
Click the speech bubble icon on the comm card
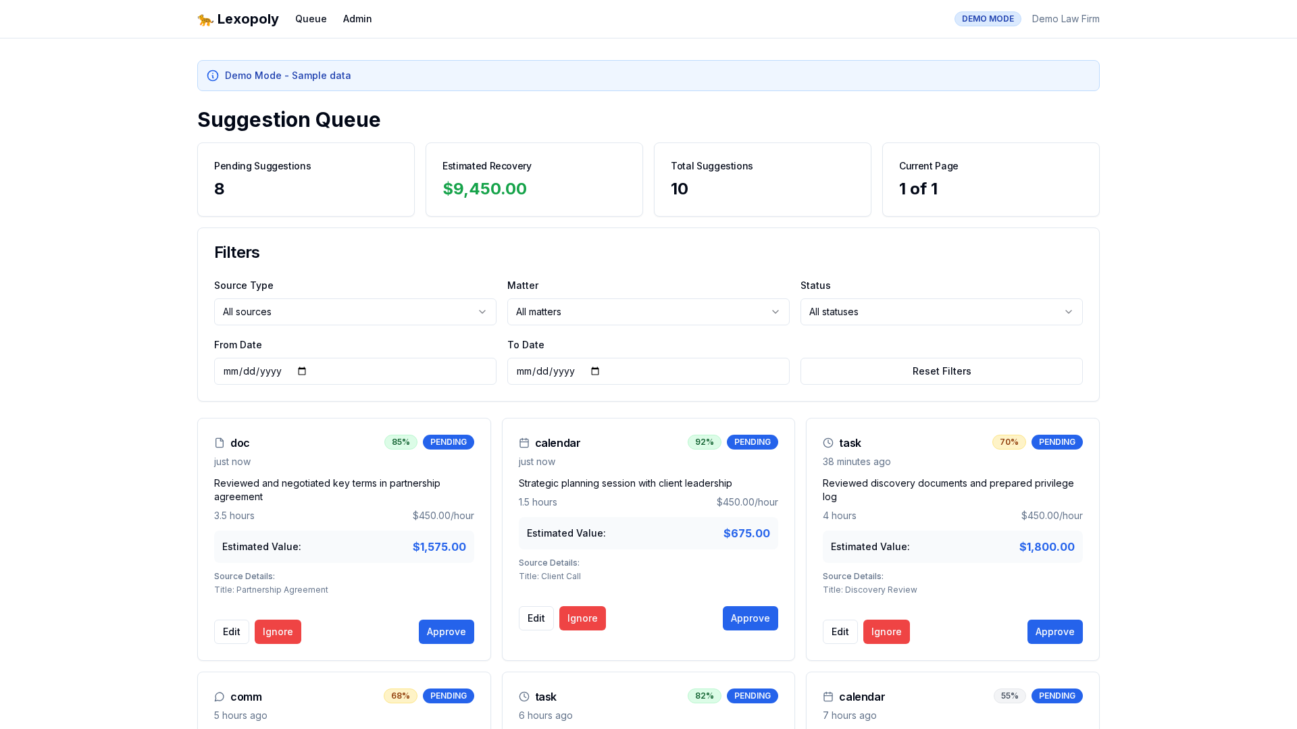[x=220, y=697]
